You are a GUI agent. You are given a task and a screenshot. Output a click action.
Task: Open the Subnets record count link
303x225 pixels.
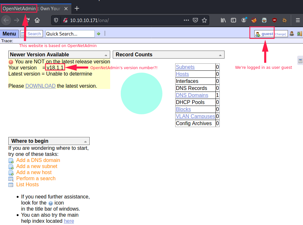185,67
